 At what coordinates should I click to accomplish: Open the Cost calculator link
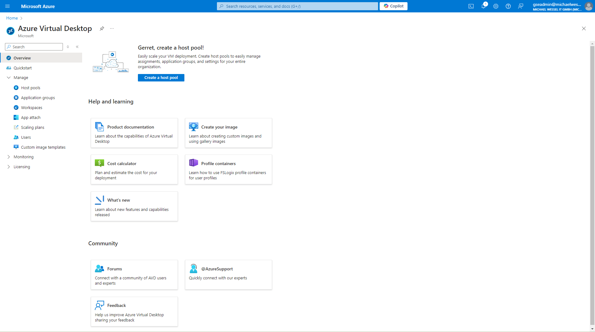[x=122, y=164]
